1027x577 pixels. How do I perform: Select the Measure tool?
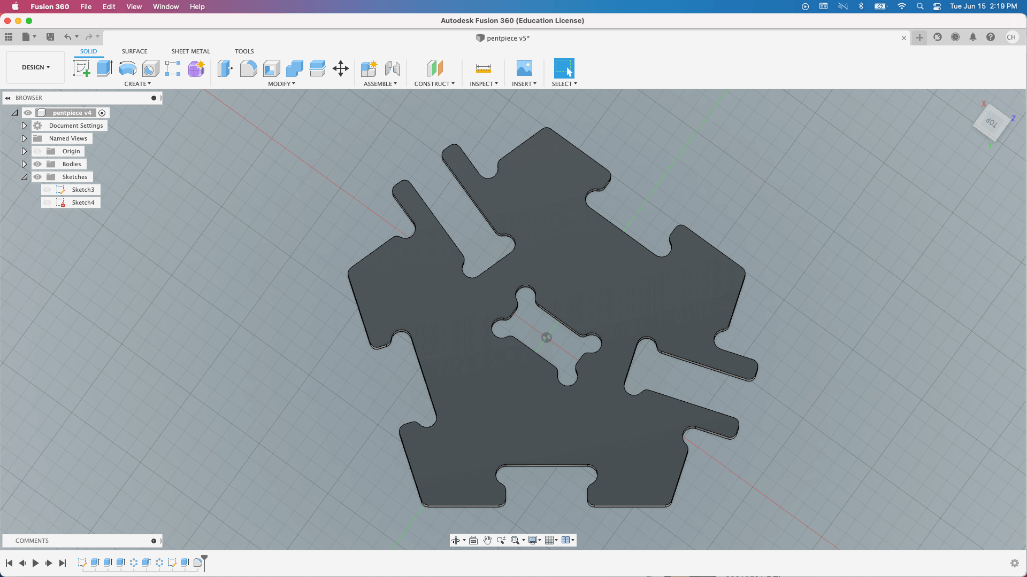[x=483, y=68]
